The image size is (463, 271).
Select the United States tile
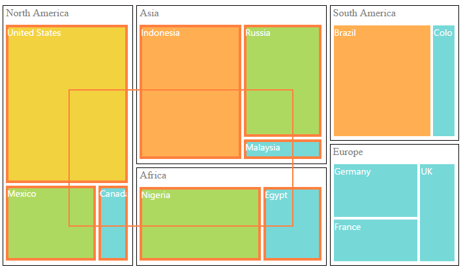click(x=39, y=65)
